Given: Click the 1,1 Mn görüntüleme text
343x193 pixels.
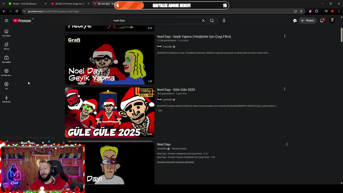Looking at the screenshot, I should click(166, 40).
